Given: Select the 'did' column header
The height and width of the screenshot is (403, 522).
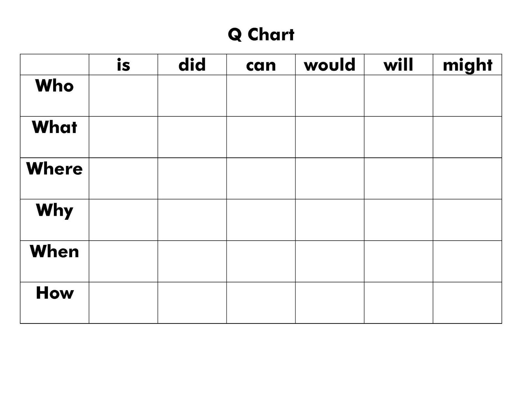Looking at the screenshot, I should [x=192, y=65].
